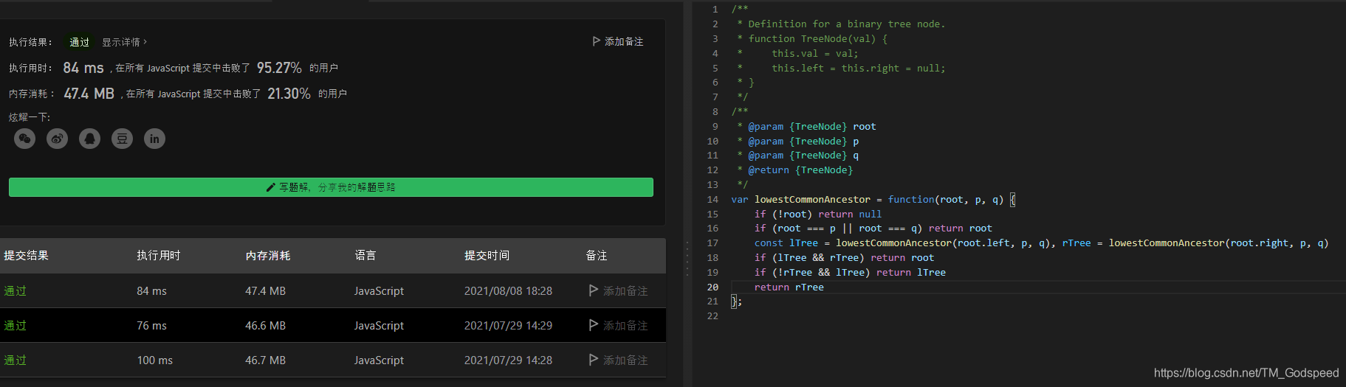The image size is (1346, 387).
Task: Click the 47.4 MB cell in first row
Action: [x=266, y=290]
